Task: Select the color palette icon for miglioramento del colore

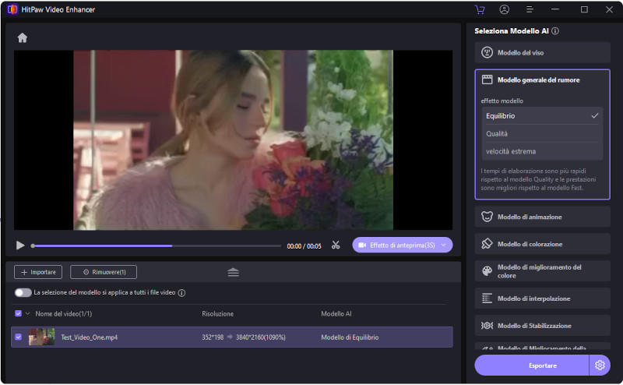Action: coord(487,271)
